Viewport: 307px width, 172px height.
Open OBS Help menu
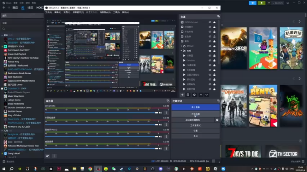126,12
